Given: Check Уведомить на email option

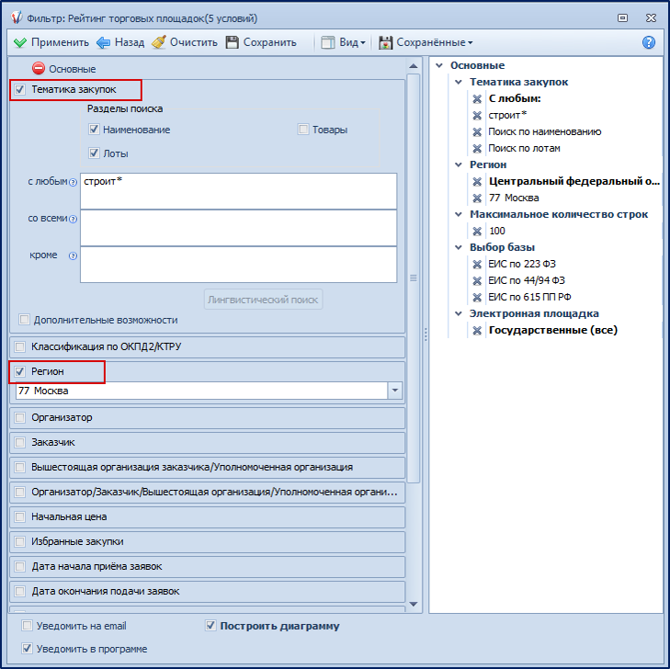Looking at the screenshot, I should coord(27,626).
